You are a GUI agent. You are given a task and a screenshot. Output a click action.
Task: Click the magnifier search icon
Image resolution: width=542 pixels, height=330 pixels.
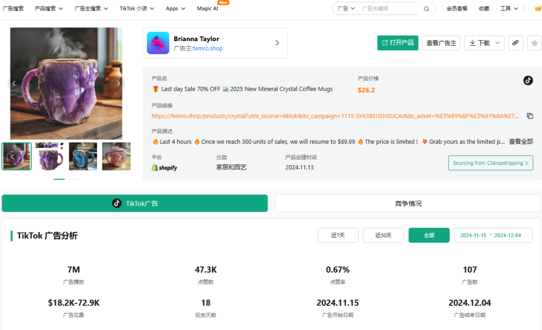tap(426, 9)
